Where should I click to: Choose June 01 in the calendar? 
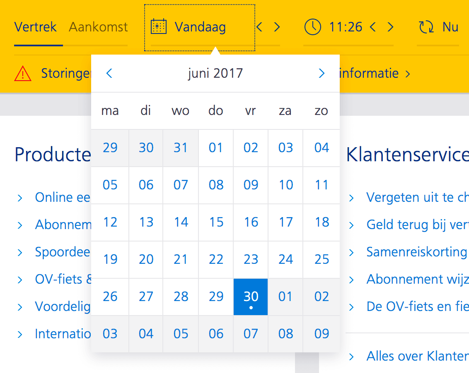tap(216, 148)
